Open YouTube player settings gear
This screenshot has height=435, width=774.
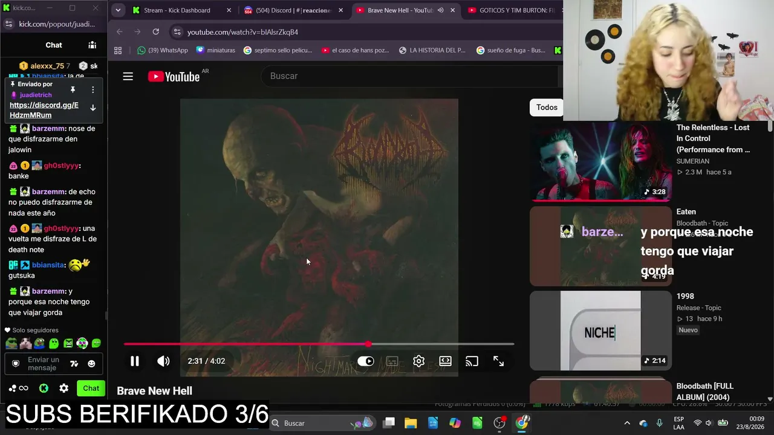[x=418, y=361]
